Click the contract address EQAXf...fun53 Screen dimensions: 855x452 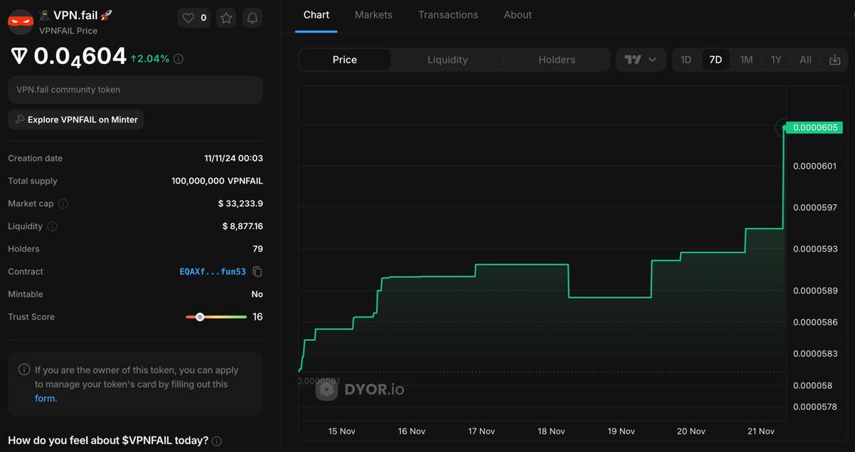213,272
